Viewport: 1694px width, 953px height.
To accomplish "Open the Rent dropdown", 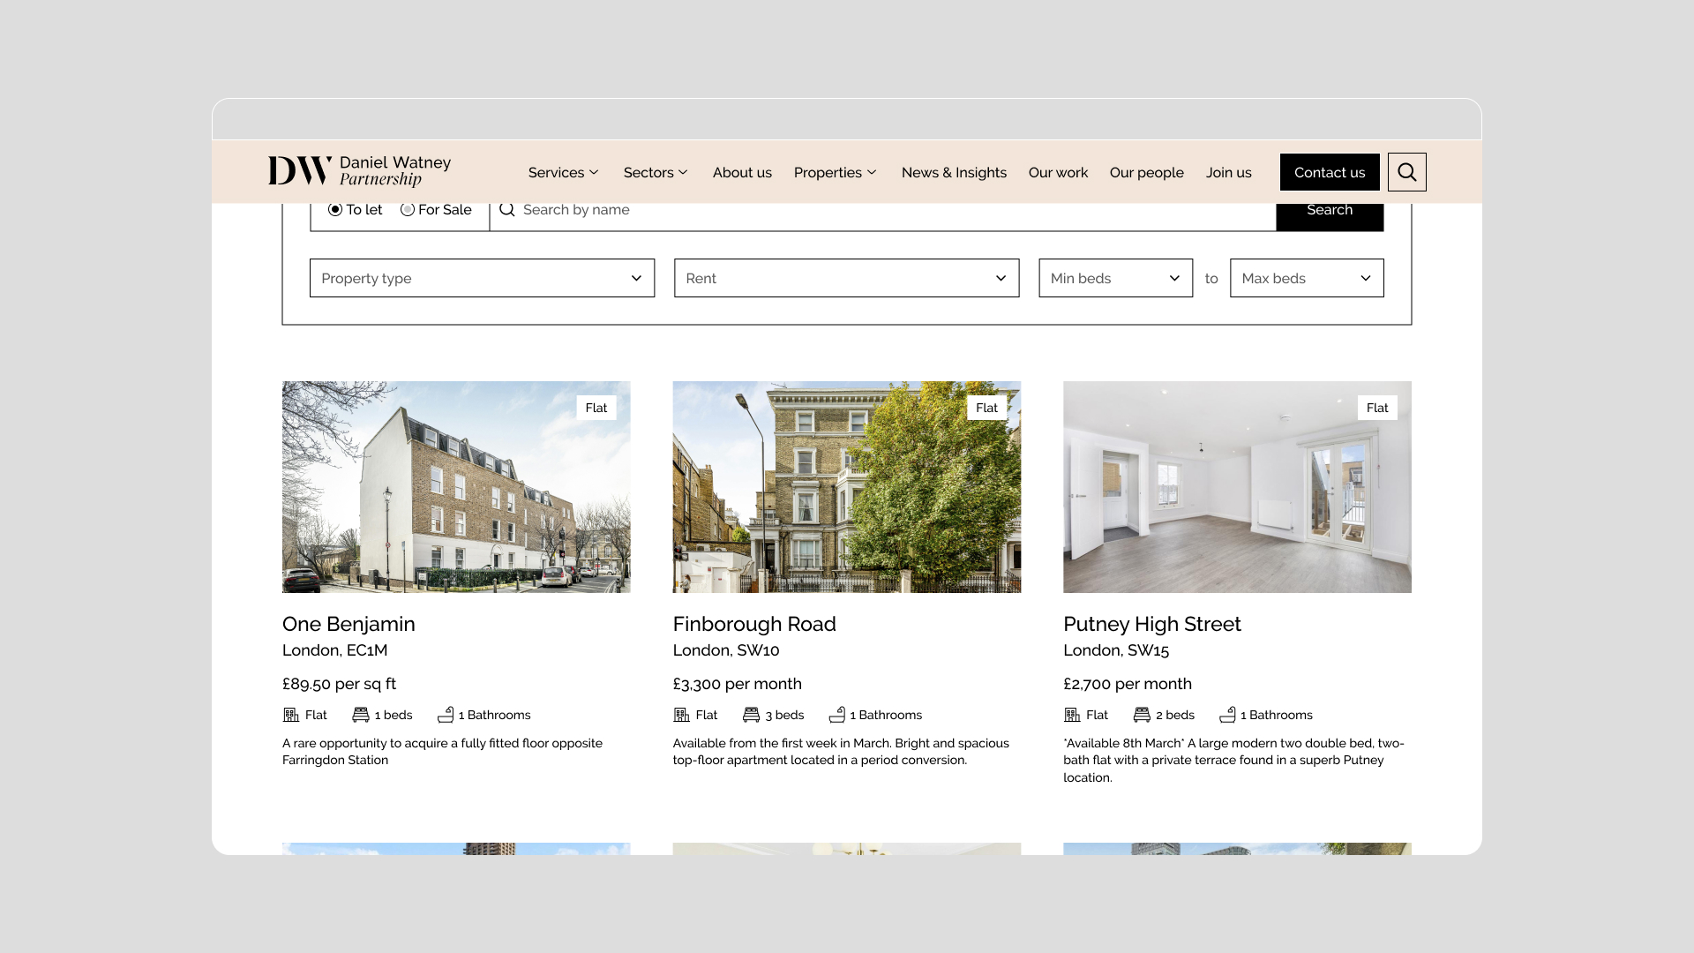I will (x=846, y=278).
